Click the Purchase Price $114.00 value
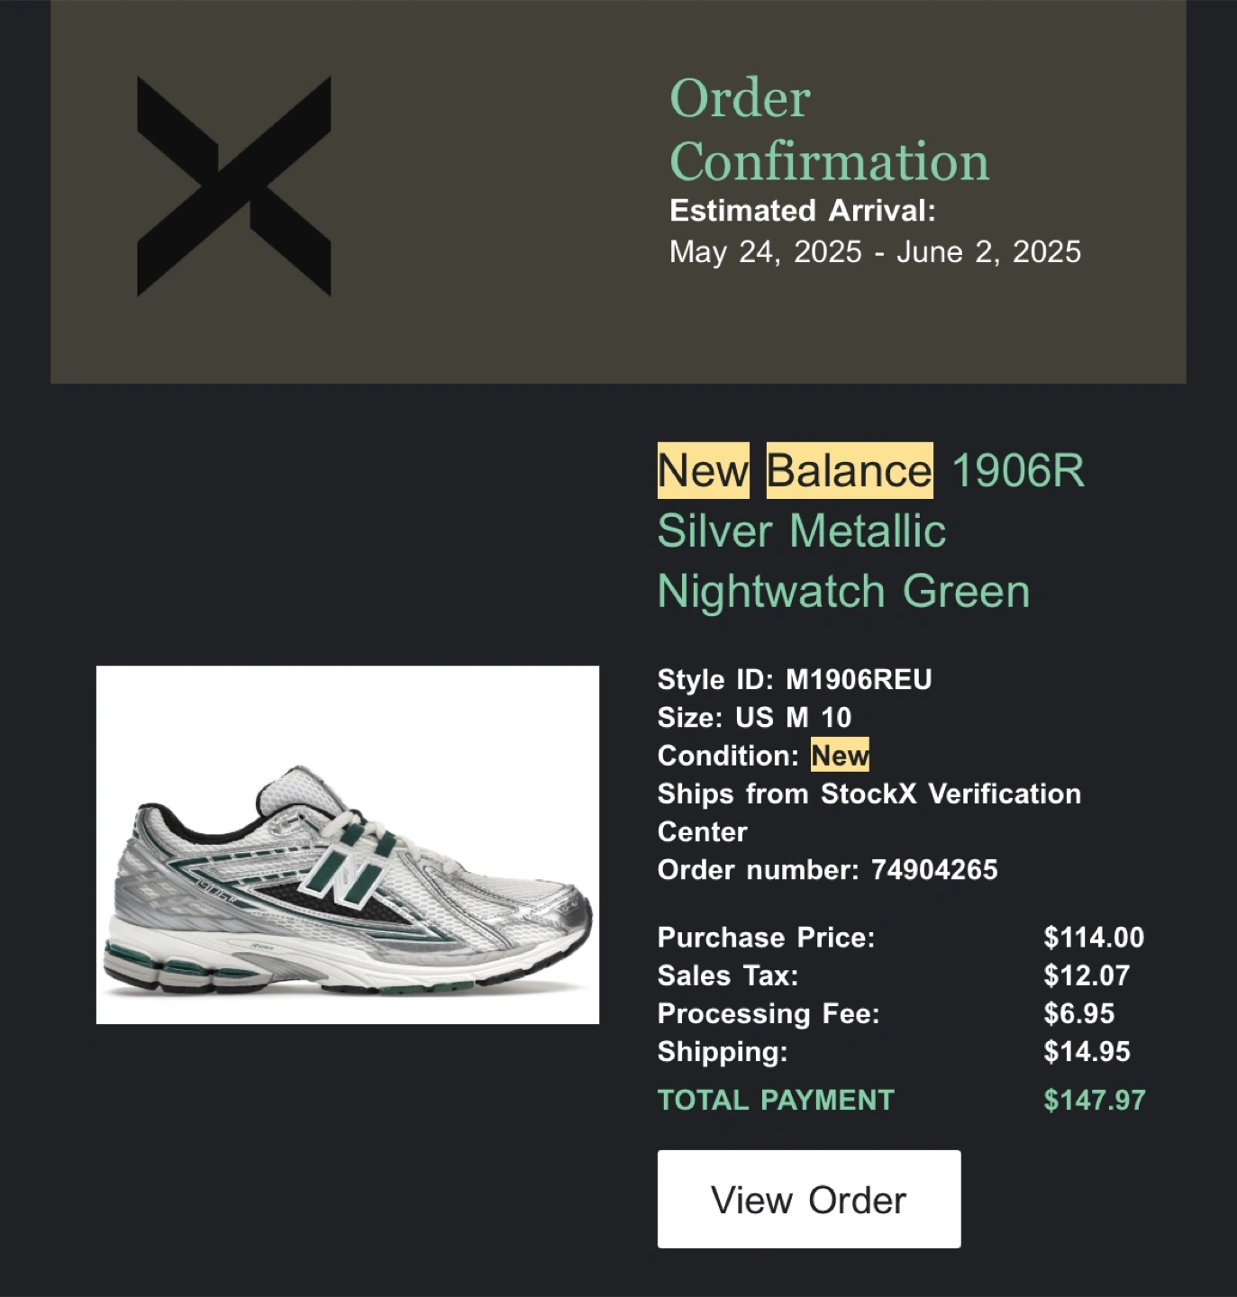The width and height of the screenshot is (1237, 1297). pos(1094,938)
